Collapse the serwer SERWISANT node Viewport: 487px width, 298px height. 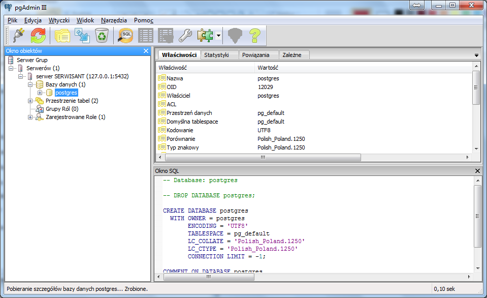pyautogui.click(x=20, y=76)
